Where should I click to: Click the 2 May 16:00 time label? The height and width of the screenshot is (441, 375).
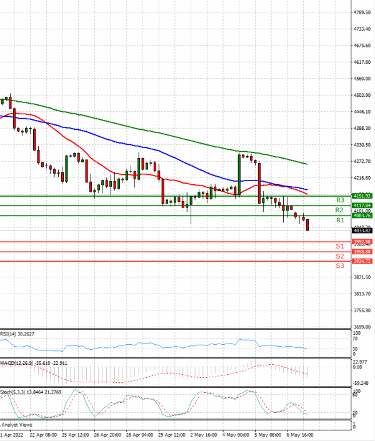click(x=204, y=435)
